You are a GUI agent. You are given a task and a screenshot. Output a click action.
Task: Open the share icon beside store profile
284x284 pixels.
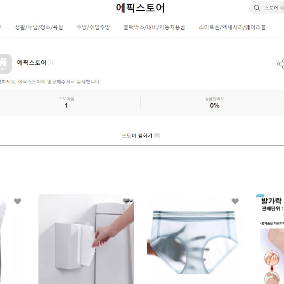[281, 64]
